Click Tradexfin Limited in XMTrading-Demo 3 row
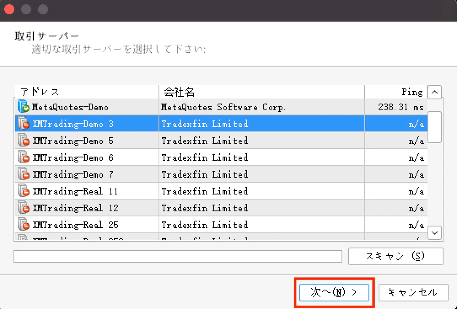Image resolution: width=457 pixels, height=309 pixels. tap(204, 124)
